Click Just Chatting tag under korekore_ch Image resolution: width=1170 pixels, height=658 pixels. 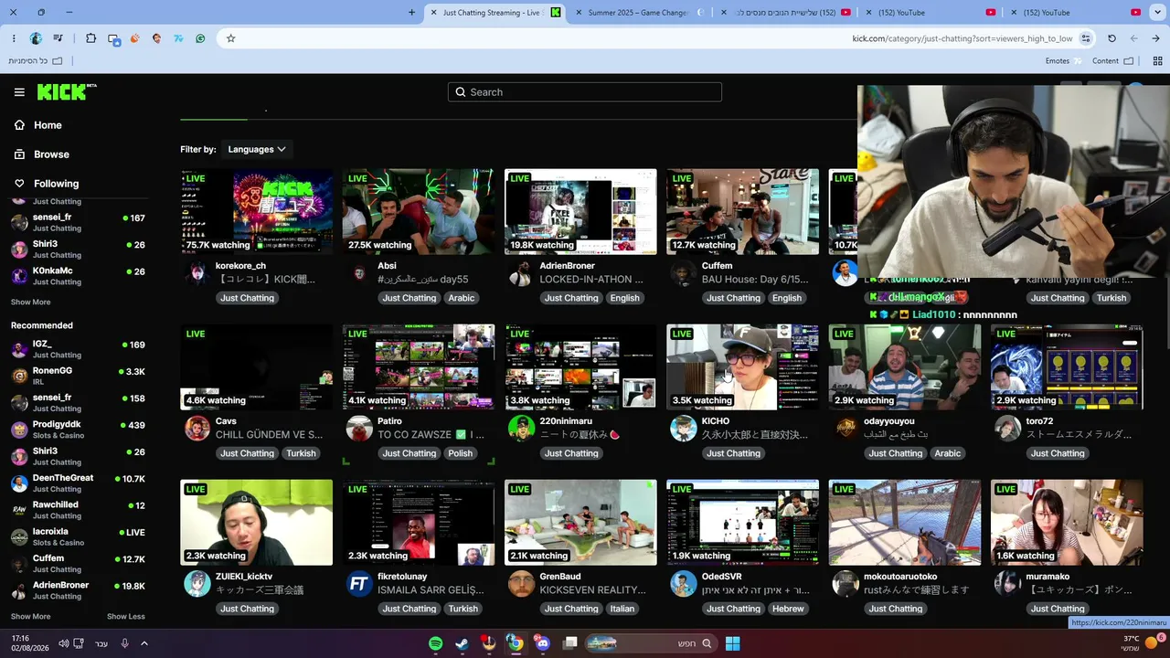point(247,298)
